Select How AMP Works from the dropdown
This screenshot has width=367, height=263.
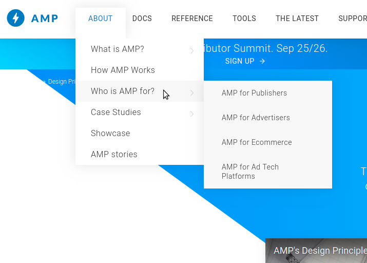pos(123,70)
